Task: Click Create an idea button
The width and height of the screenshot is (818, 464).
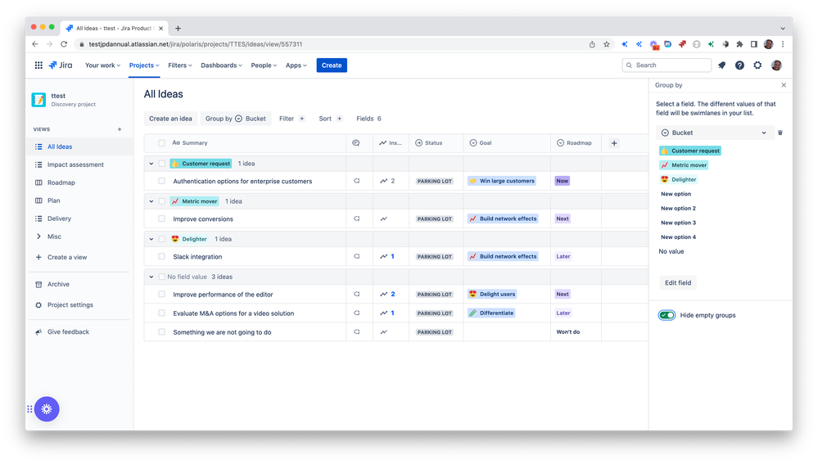Action: [170, 119]
